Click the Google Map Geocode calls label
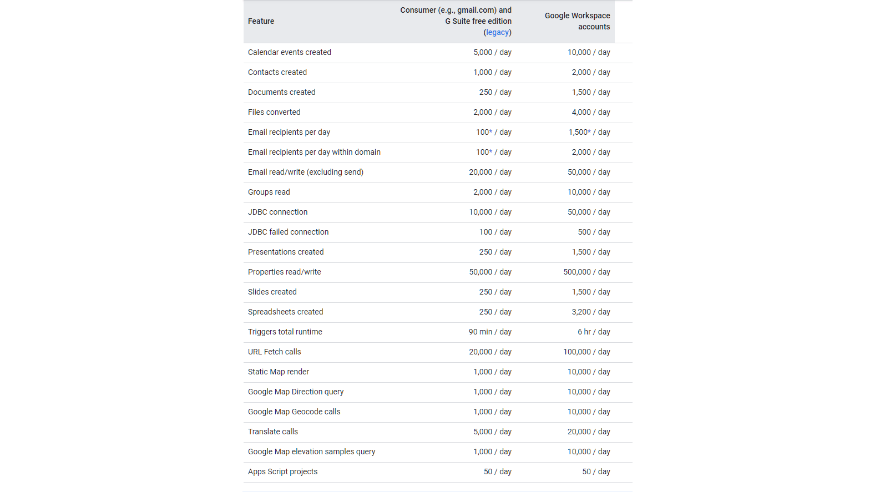Viewport: 875px width, 492px height. [294, 412]
